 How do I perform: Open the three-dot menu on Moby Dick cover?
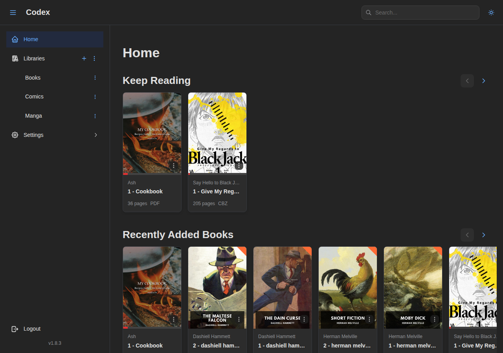coord(434,319)
